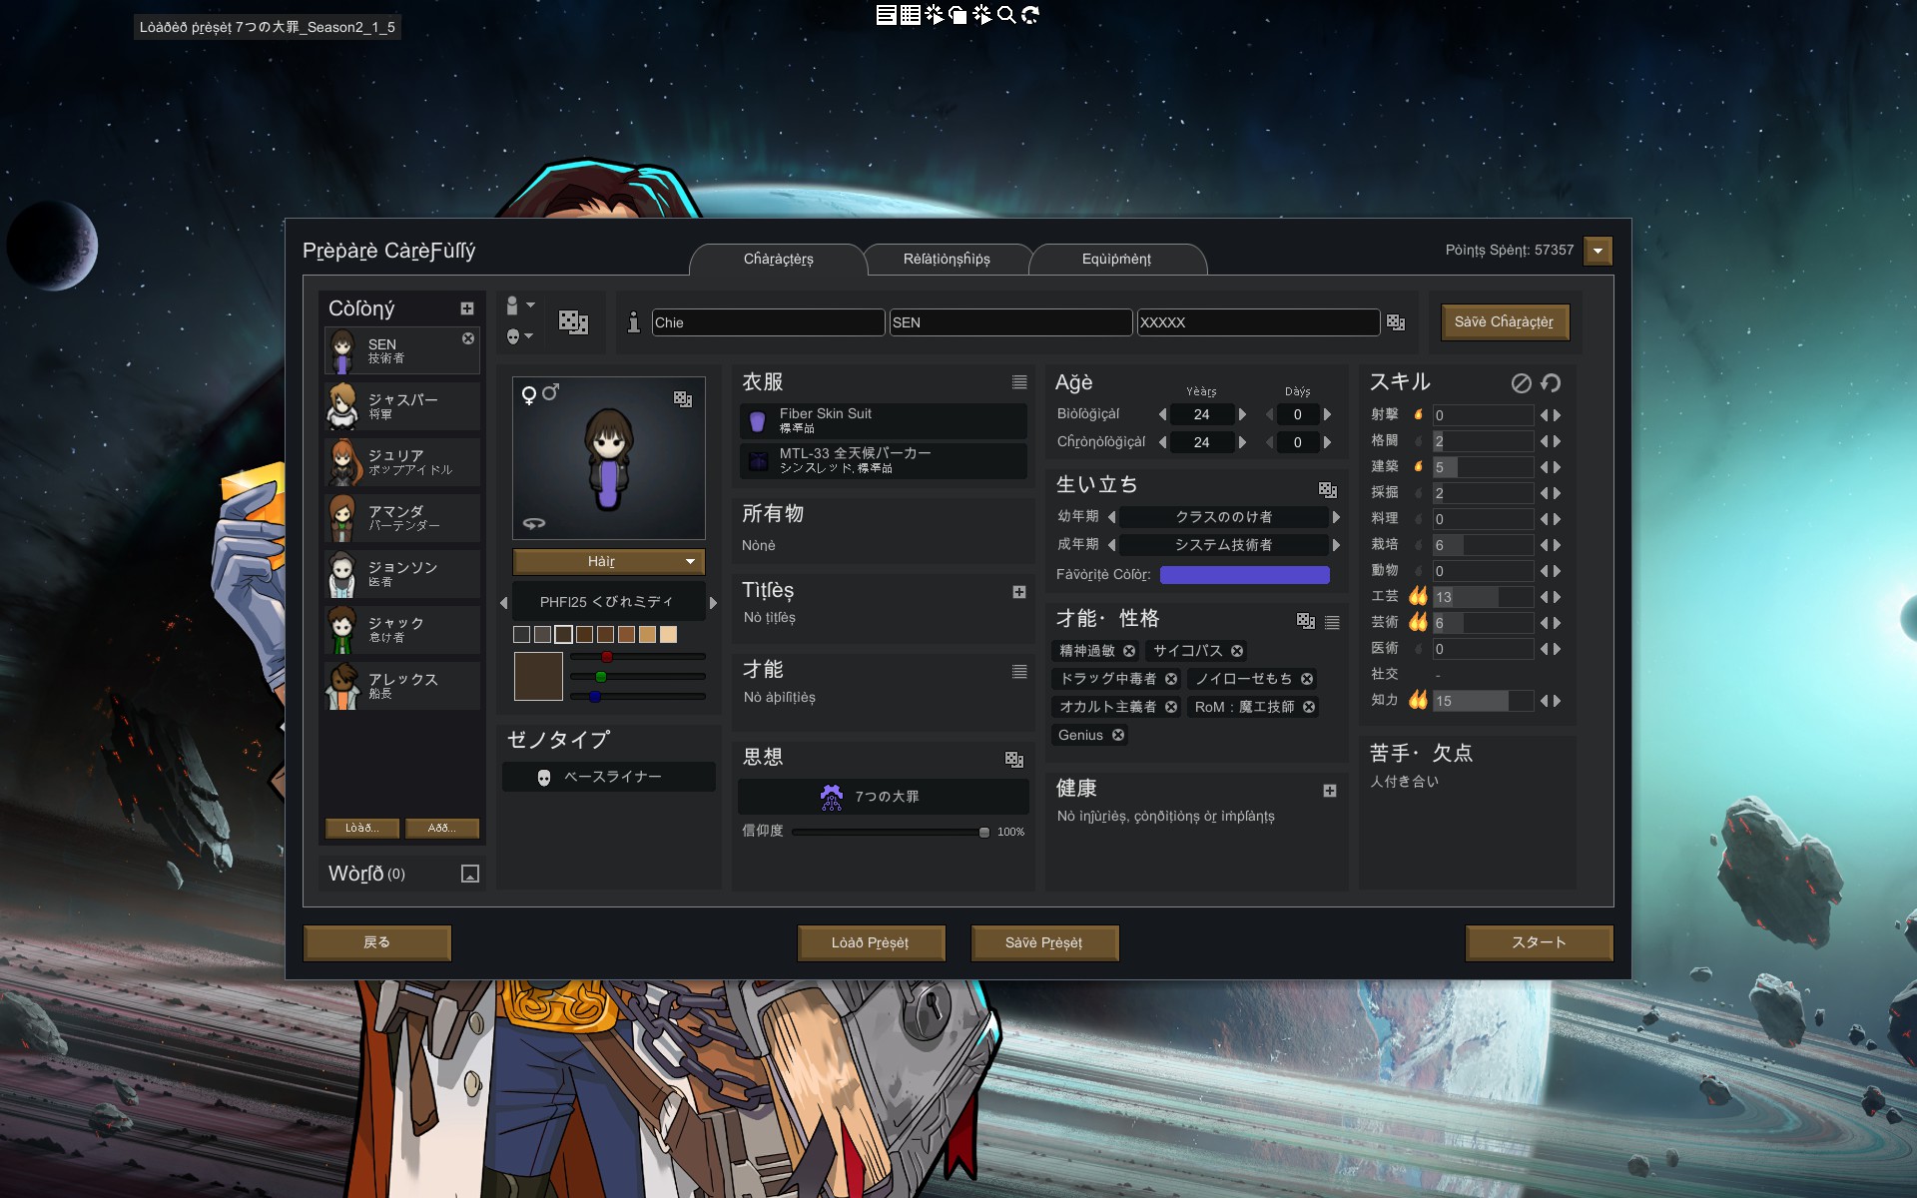Click the Load Preset button
Screen dimensions: 1917x1198
pyautogui.click(x=870, y=942)
